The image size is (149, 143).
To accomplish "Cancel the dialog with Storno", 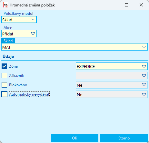I will click(124, 138).
